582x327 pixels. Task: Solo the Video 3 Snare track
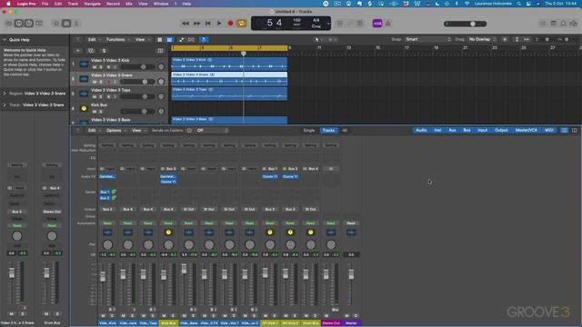click(x=101, y=82)
